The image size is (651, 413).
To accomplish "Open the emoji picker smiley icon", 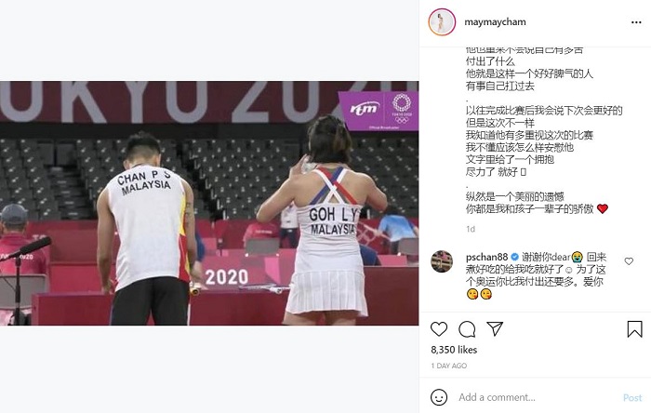I will tap(439, 397).
